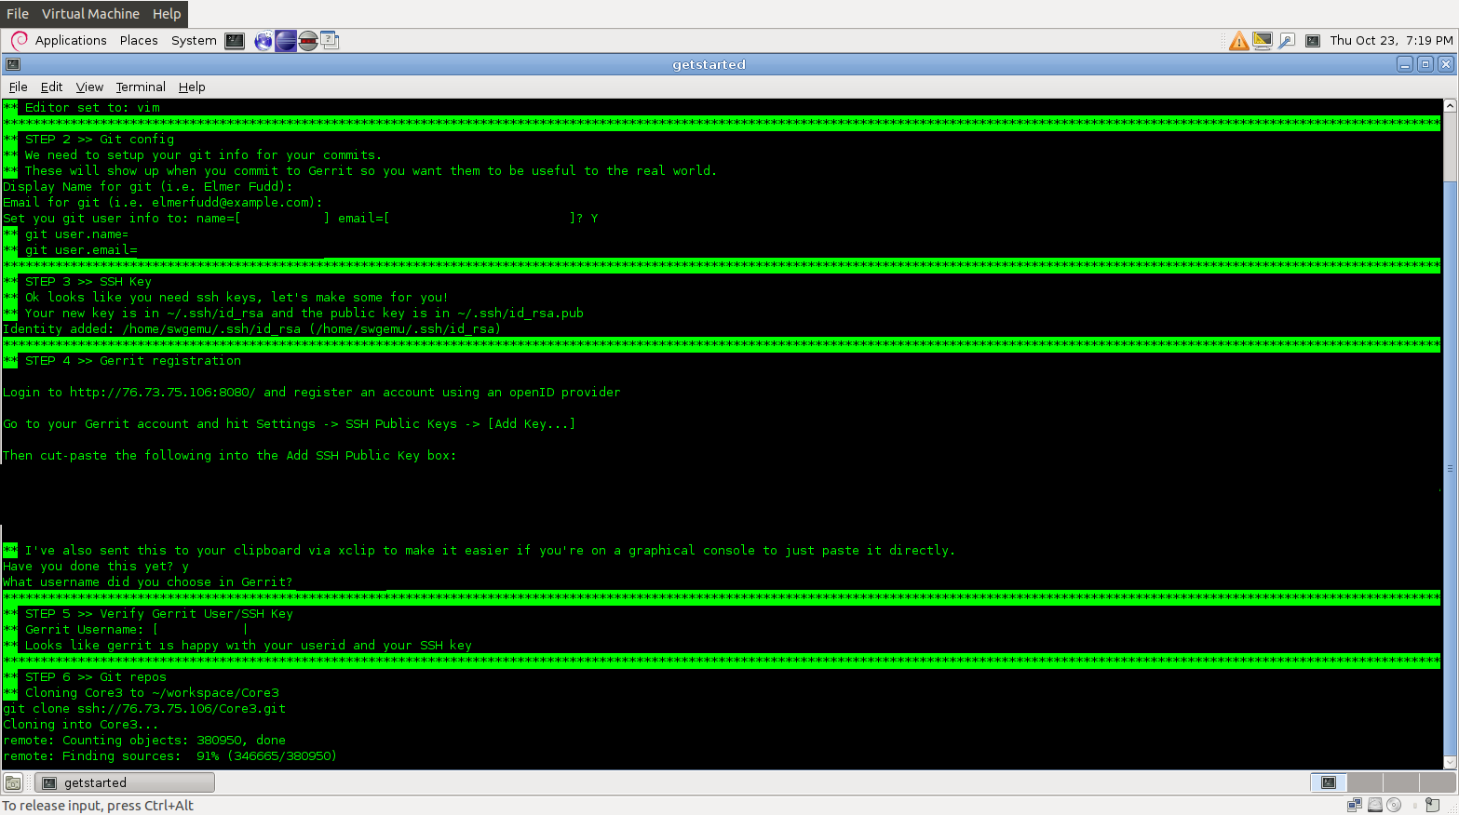
Task: Open the Virtual Machine menu
Action: [x=90, y=14]
